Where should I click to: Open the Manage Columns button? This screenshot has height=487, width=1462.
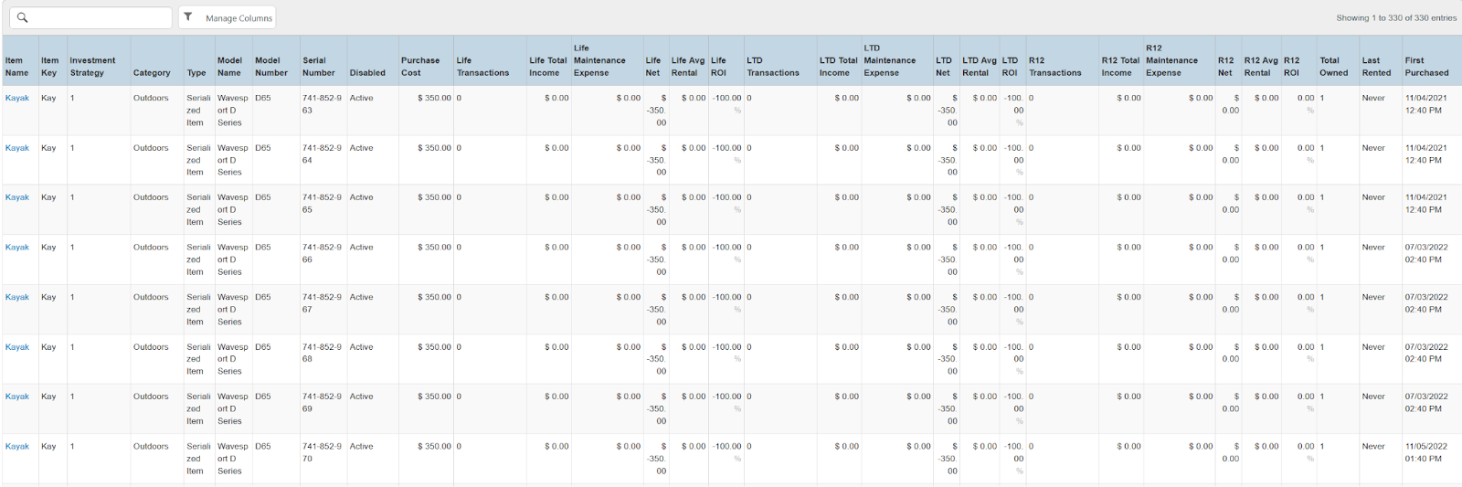point(238,18)
